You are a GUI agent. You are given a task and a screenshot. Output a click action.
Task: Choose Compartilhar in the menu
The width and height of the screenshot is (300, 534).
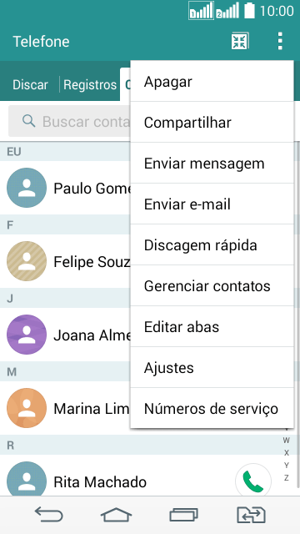(212, 123)
